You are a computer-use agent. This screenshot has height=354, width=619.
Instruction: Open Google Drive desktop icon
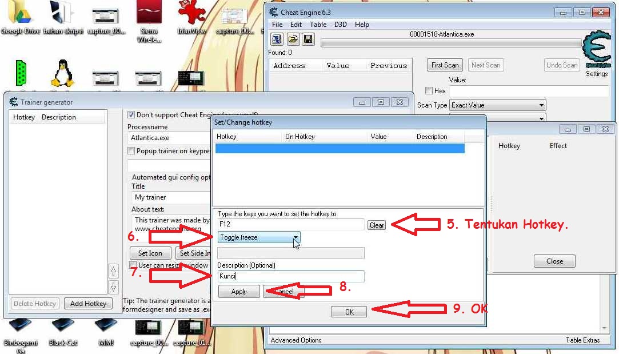coord(20,17)
